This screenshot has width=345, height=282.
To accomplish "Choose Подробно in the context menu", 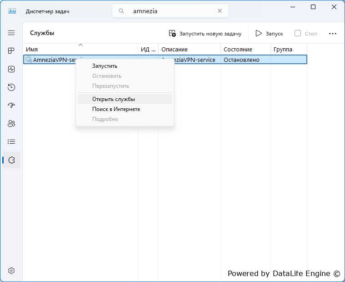I will (x=125, y=119).
